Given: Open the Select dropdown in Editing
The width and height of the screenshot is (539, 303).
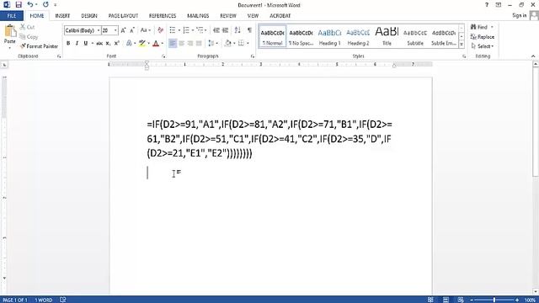Looking at the screenshot, I should (483, 46).
